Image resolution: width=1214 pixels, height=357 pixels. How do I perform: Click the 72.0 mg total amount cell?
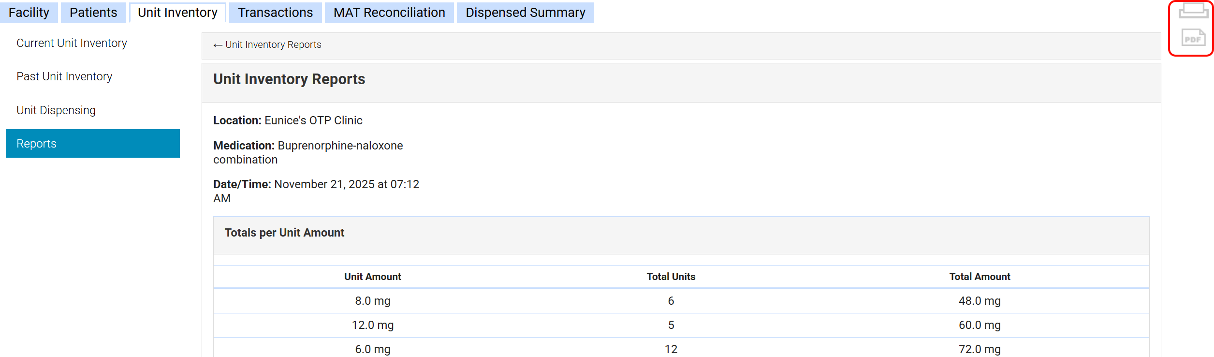[980, 349]
